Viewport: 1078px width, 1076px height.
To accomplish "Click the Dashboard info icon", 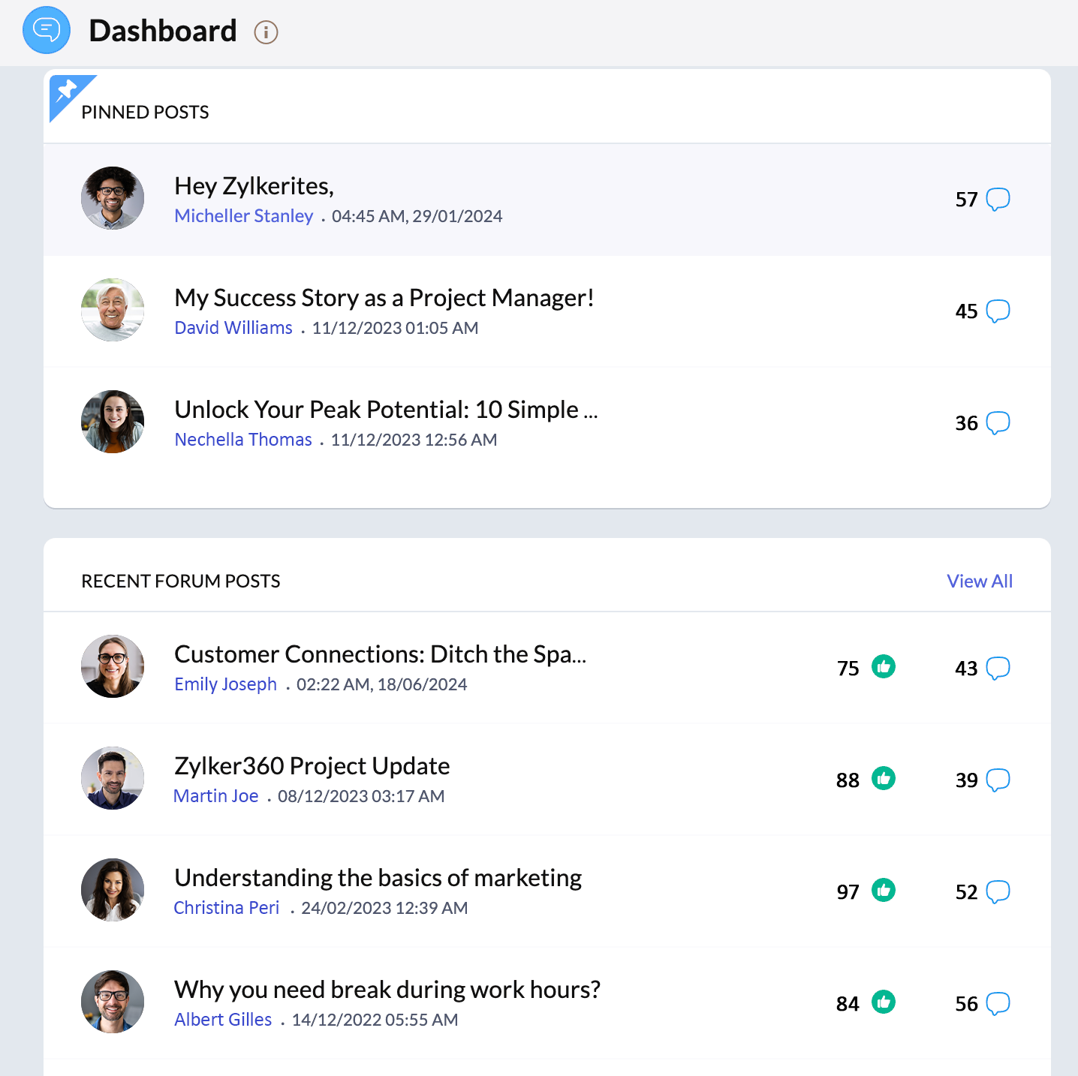I will [x=266, y=32].
